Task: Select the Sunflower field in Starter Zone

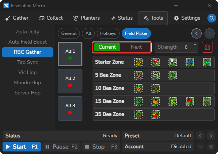Action: (138, 62)
